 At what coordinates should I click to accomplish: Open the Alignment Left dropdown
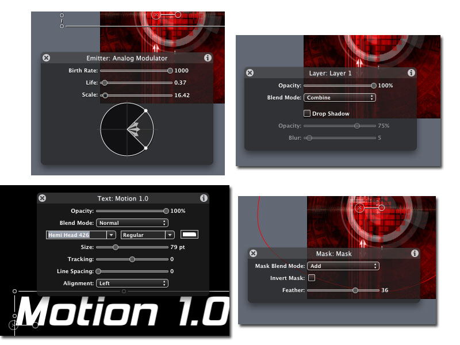coord(132,283)
